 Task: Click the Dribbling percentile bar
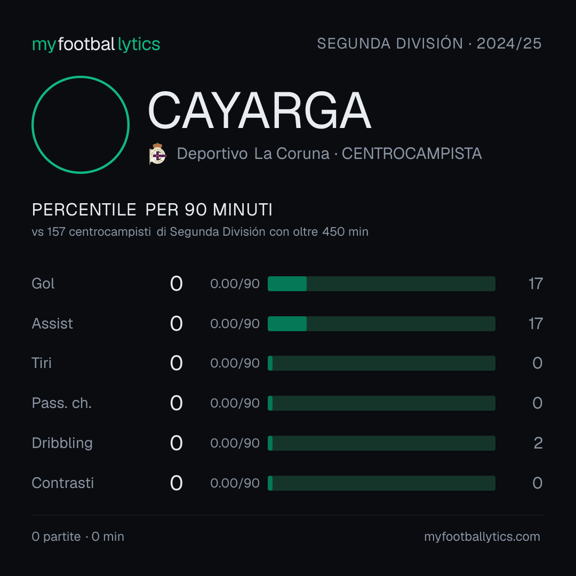point(381,443)
